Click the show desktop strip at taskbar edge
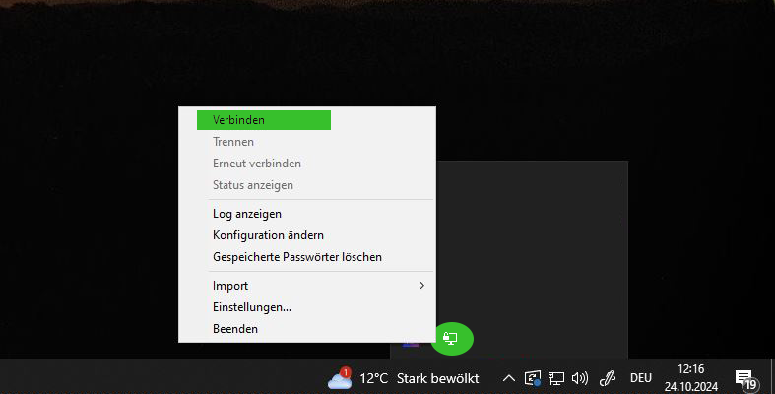 [772, 376]
